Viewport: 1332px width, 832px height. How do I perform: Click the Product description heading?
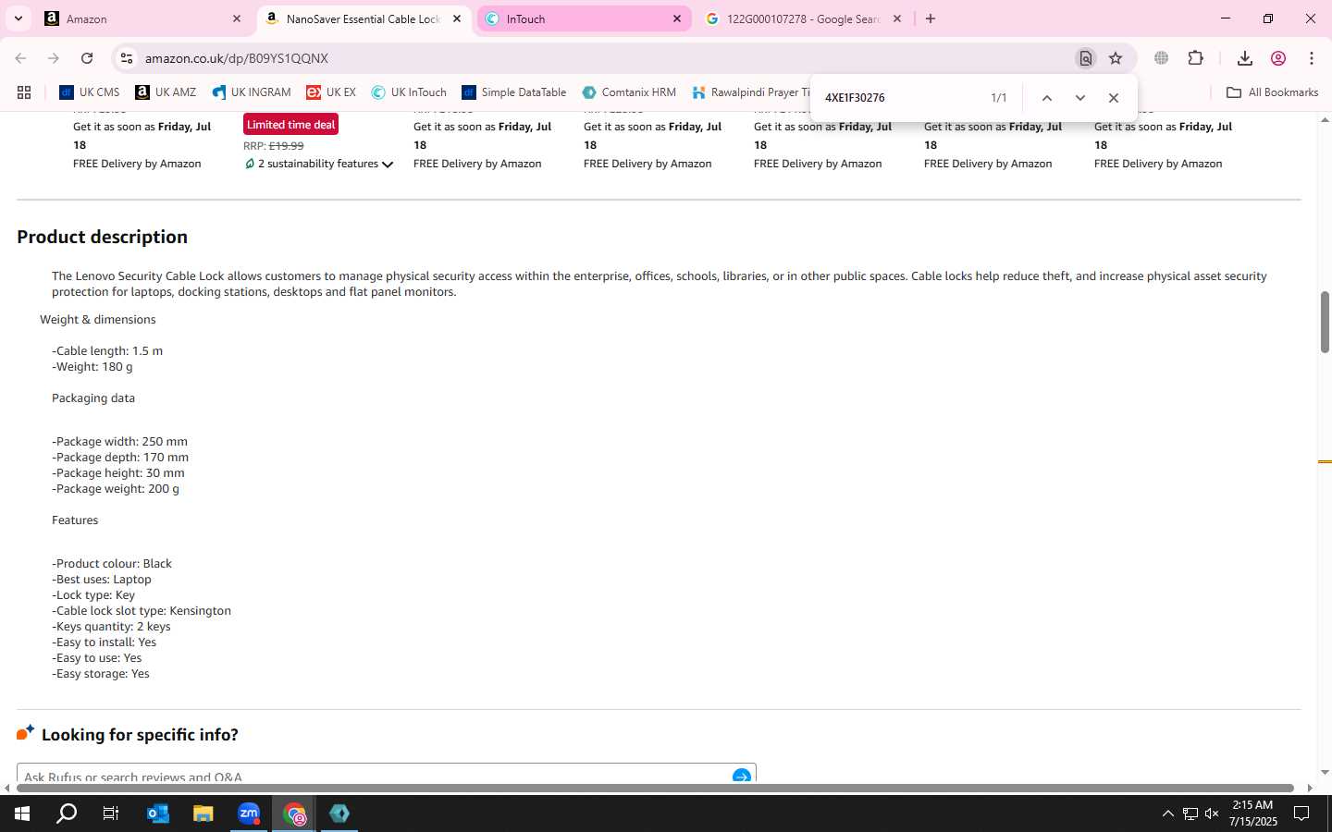tap(102, 237)
